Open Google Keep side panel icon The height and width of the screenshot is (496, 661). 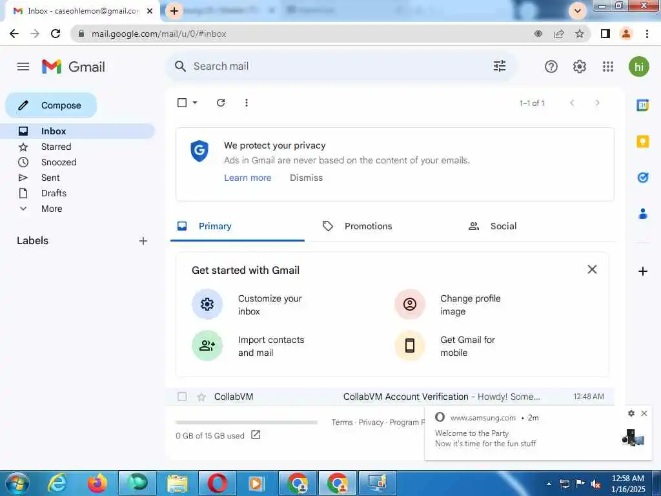coord(642,141)
